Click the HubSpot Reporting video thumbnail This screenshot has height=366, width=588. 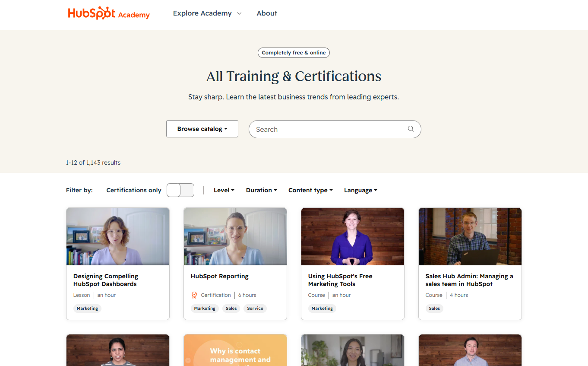coord(235,236)
